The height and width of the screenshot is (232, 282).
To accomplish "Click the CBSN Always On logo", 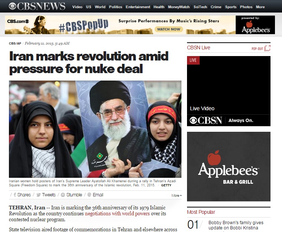I will [206, 120].
